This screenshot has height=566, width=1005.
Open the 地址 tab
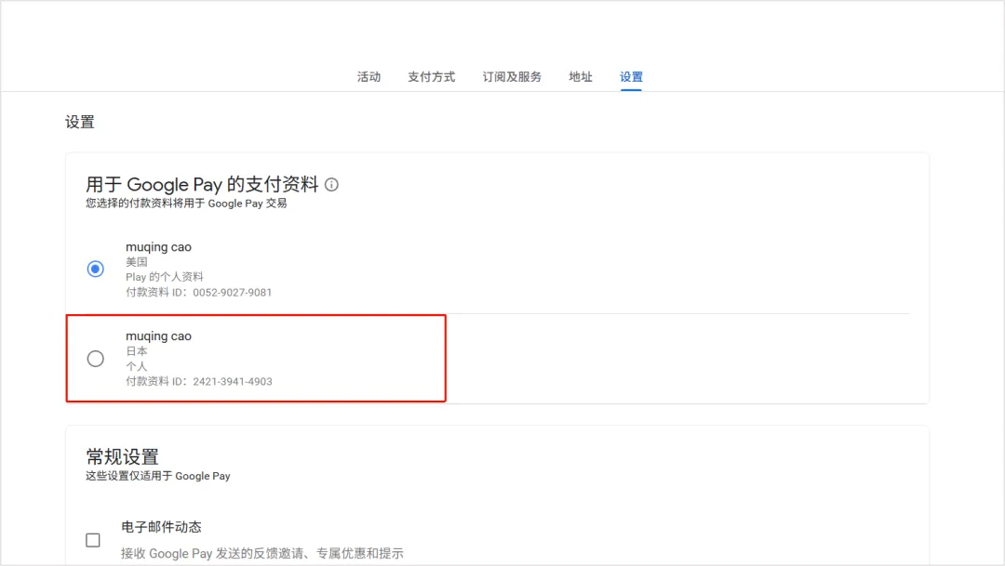(581, 77)
